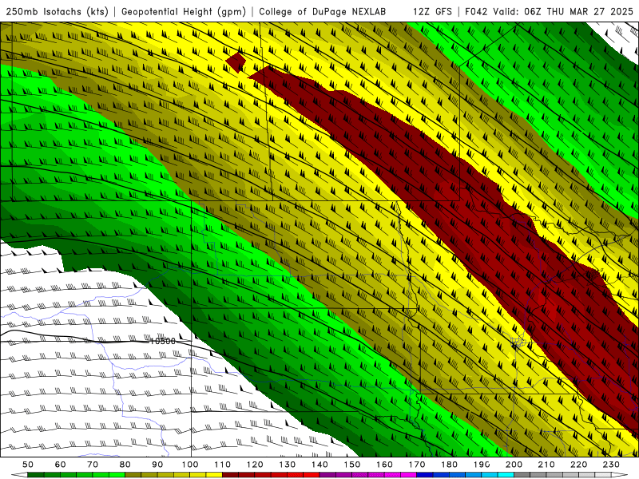639x479 pixels.
Task: Click the 'College of DuPage NEXLAB' label
Action: (x=323, y=11)
